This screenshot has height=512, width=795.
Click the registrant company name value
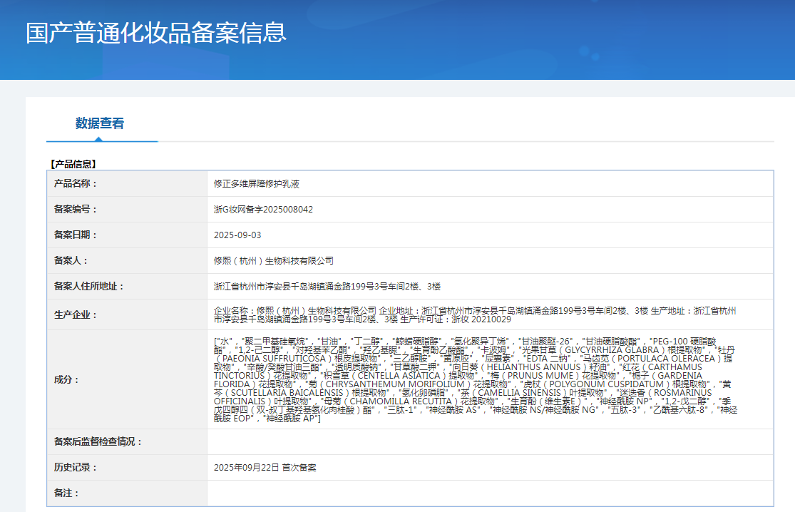click(x=273, y=261)
